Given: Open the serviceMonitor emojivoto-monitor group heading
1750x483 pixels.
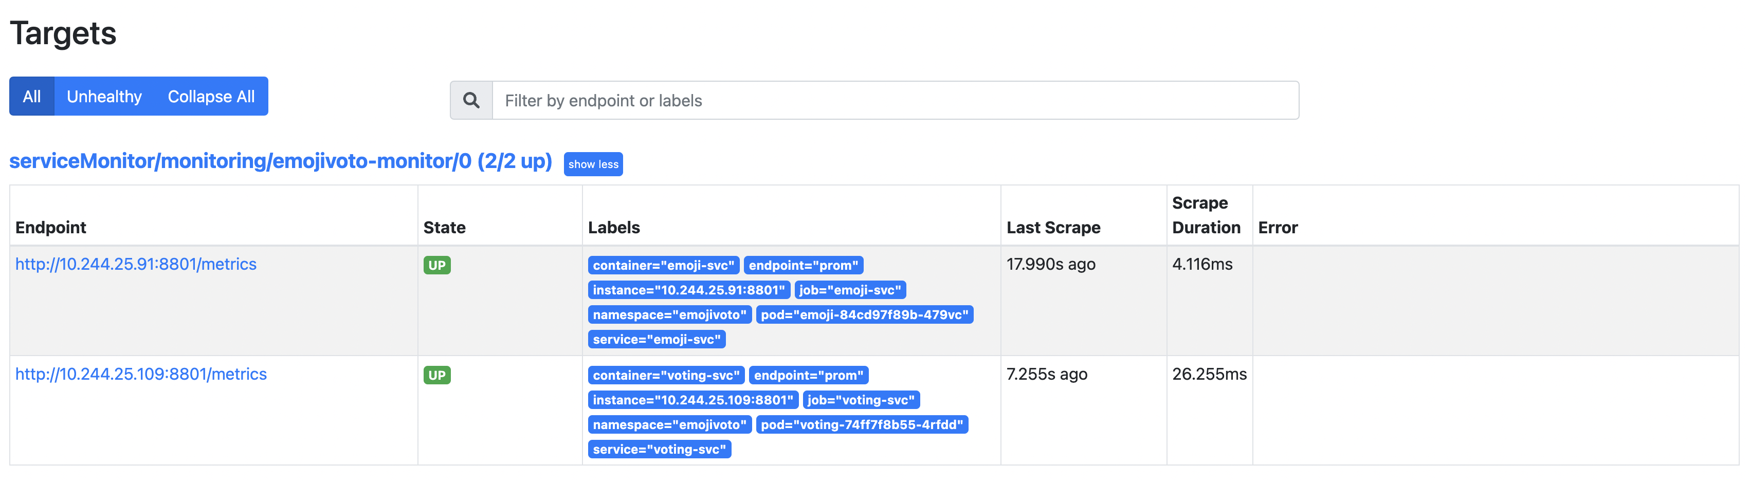Looking at the screenshot, I should click(281, 161).
